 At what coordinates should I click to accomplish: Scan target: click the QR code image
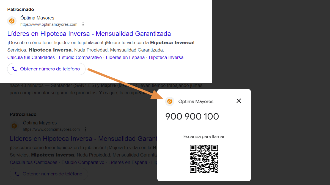coord(204,159)
